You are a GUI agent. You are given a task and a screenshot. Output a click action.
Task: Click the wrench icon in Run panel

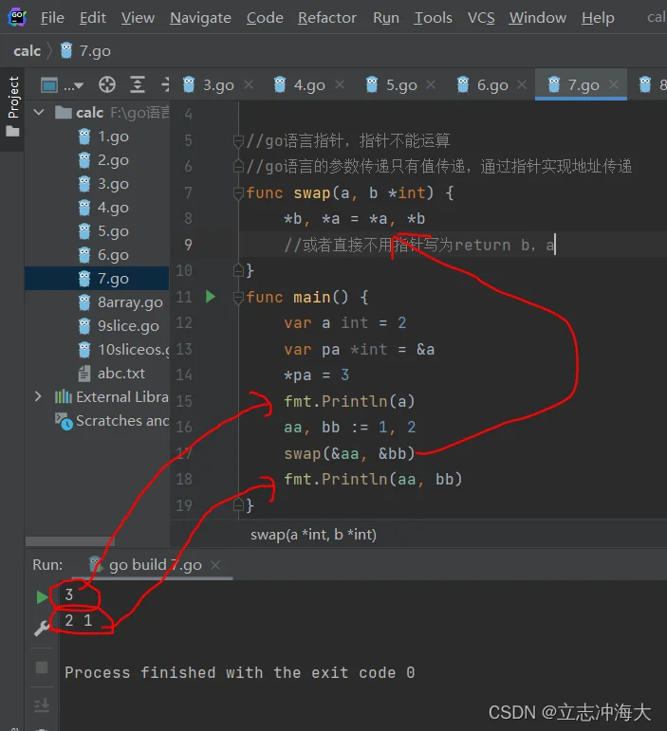point(41,628)
